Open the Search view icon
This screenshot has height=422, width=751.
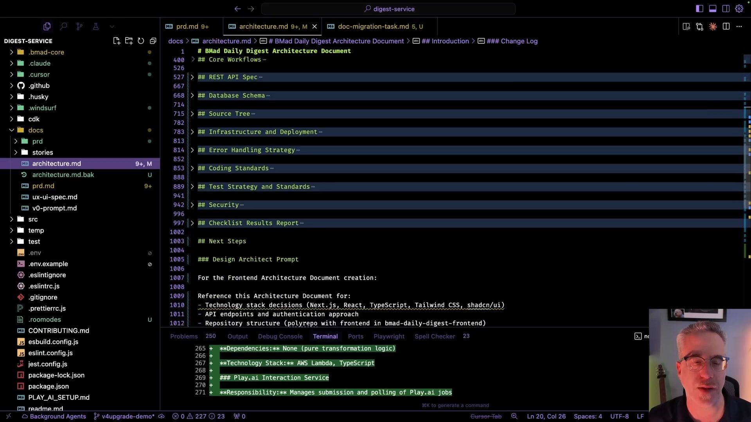point(63,26)
